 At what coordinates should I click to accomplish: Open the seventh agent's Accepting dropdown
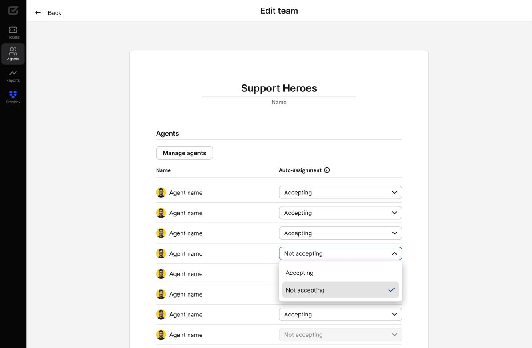(340, 314)
